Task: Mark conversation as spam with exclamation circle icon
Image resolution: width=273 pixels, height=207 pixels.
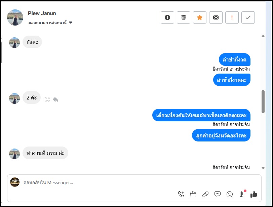Action: (167, 17)
